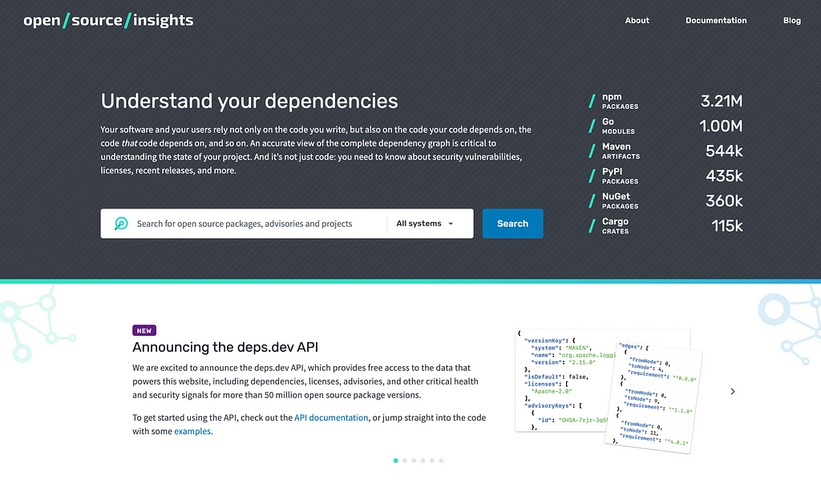Select the npm packages stat
Screen dimensions: 821x484
pos(666,101)
